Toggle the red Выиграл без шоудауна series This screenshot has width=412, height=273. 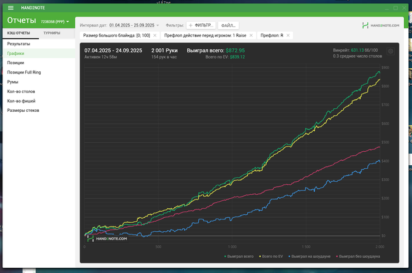(358, 256)
